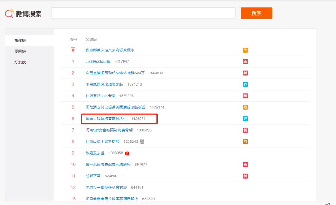Viewport: 336px width, 205px height.
Task: Click the 沸 badge on 钟南山 row
Action: [x=245, y=142]
